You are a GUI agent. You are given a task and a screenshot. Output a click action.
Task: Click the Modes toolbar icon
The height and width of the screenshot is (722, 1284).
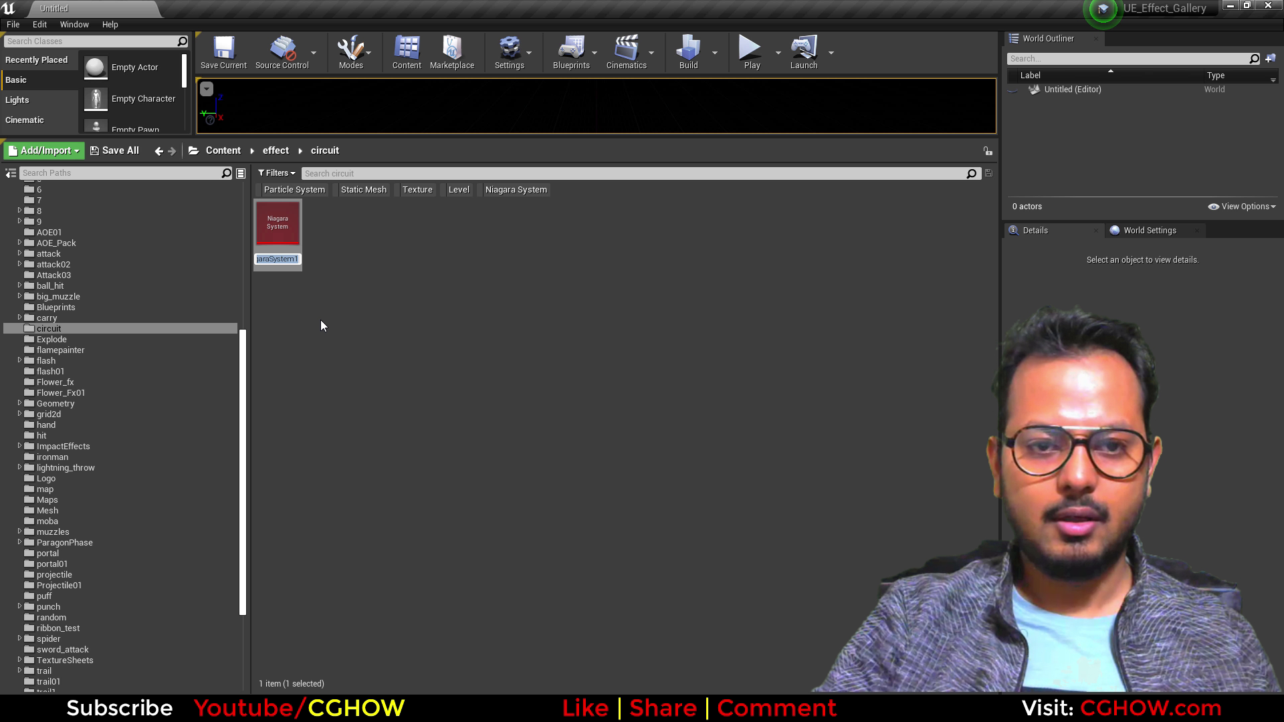tap(350, 52)
